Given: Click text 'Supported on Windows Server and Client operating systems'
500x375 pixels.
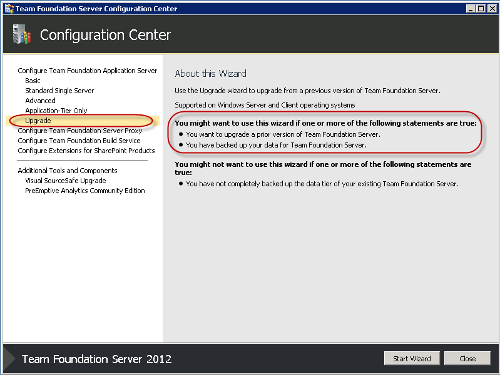Looking at the screenshot, I should (x=265, y=105).
